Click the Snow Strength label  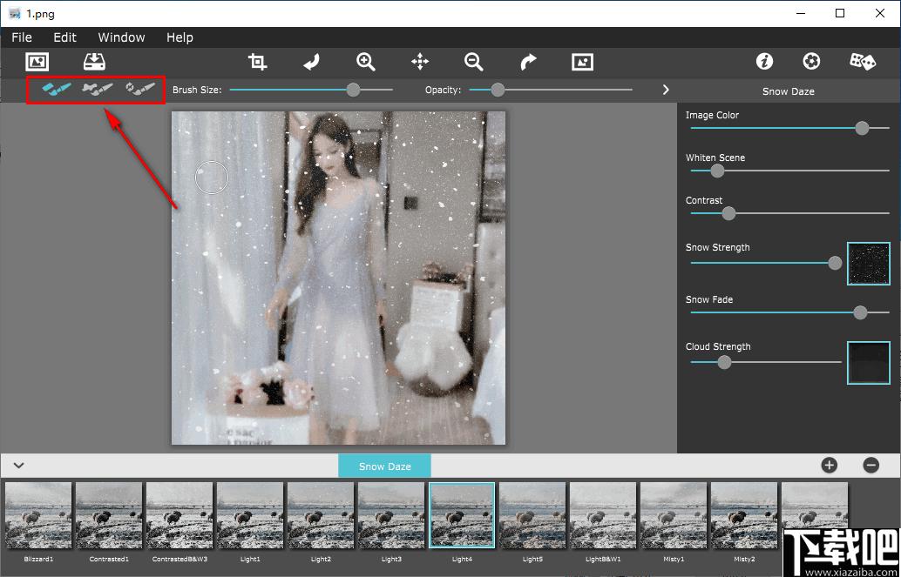(718, 247)
